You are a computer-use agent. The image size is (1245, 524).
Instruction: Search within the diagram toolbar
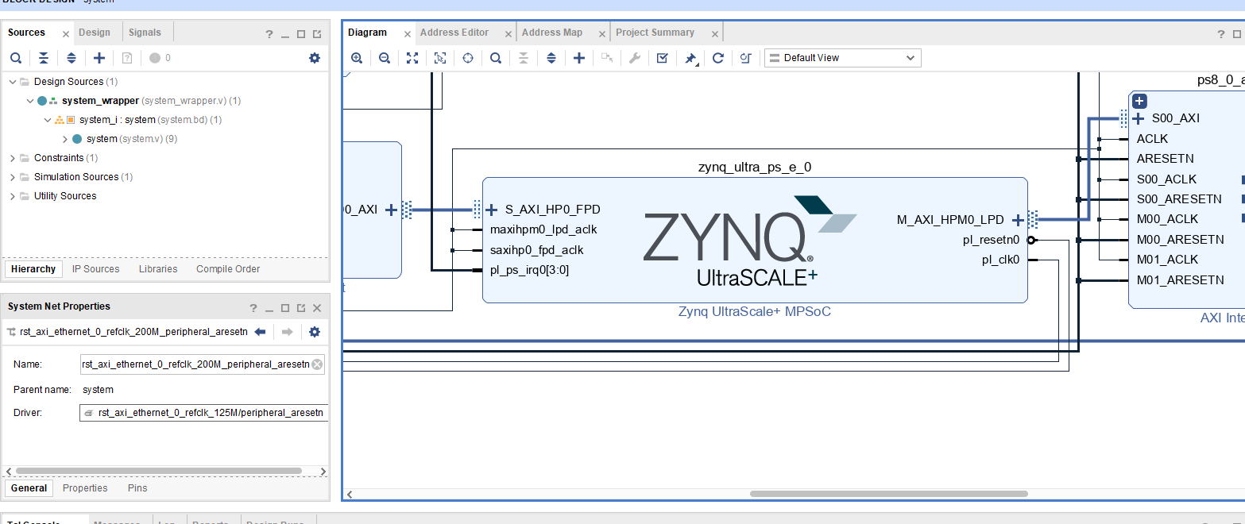496,58
